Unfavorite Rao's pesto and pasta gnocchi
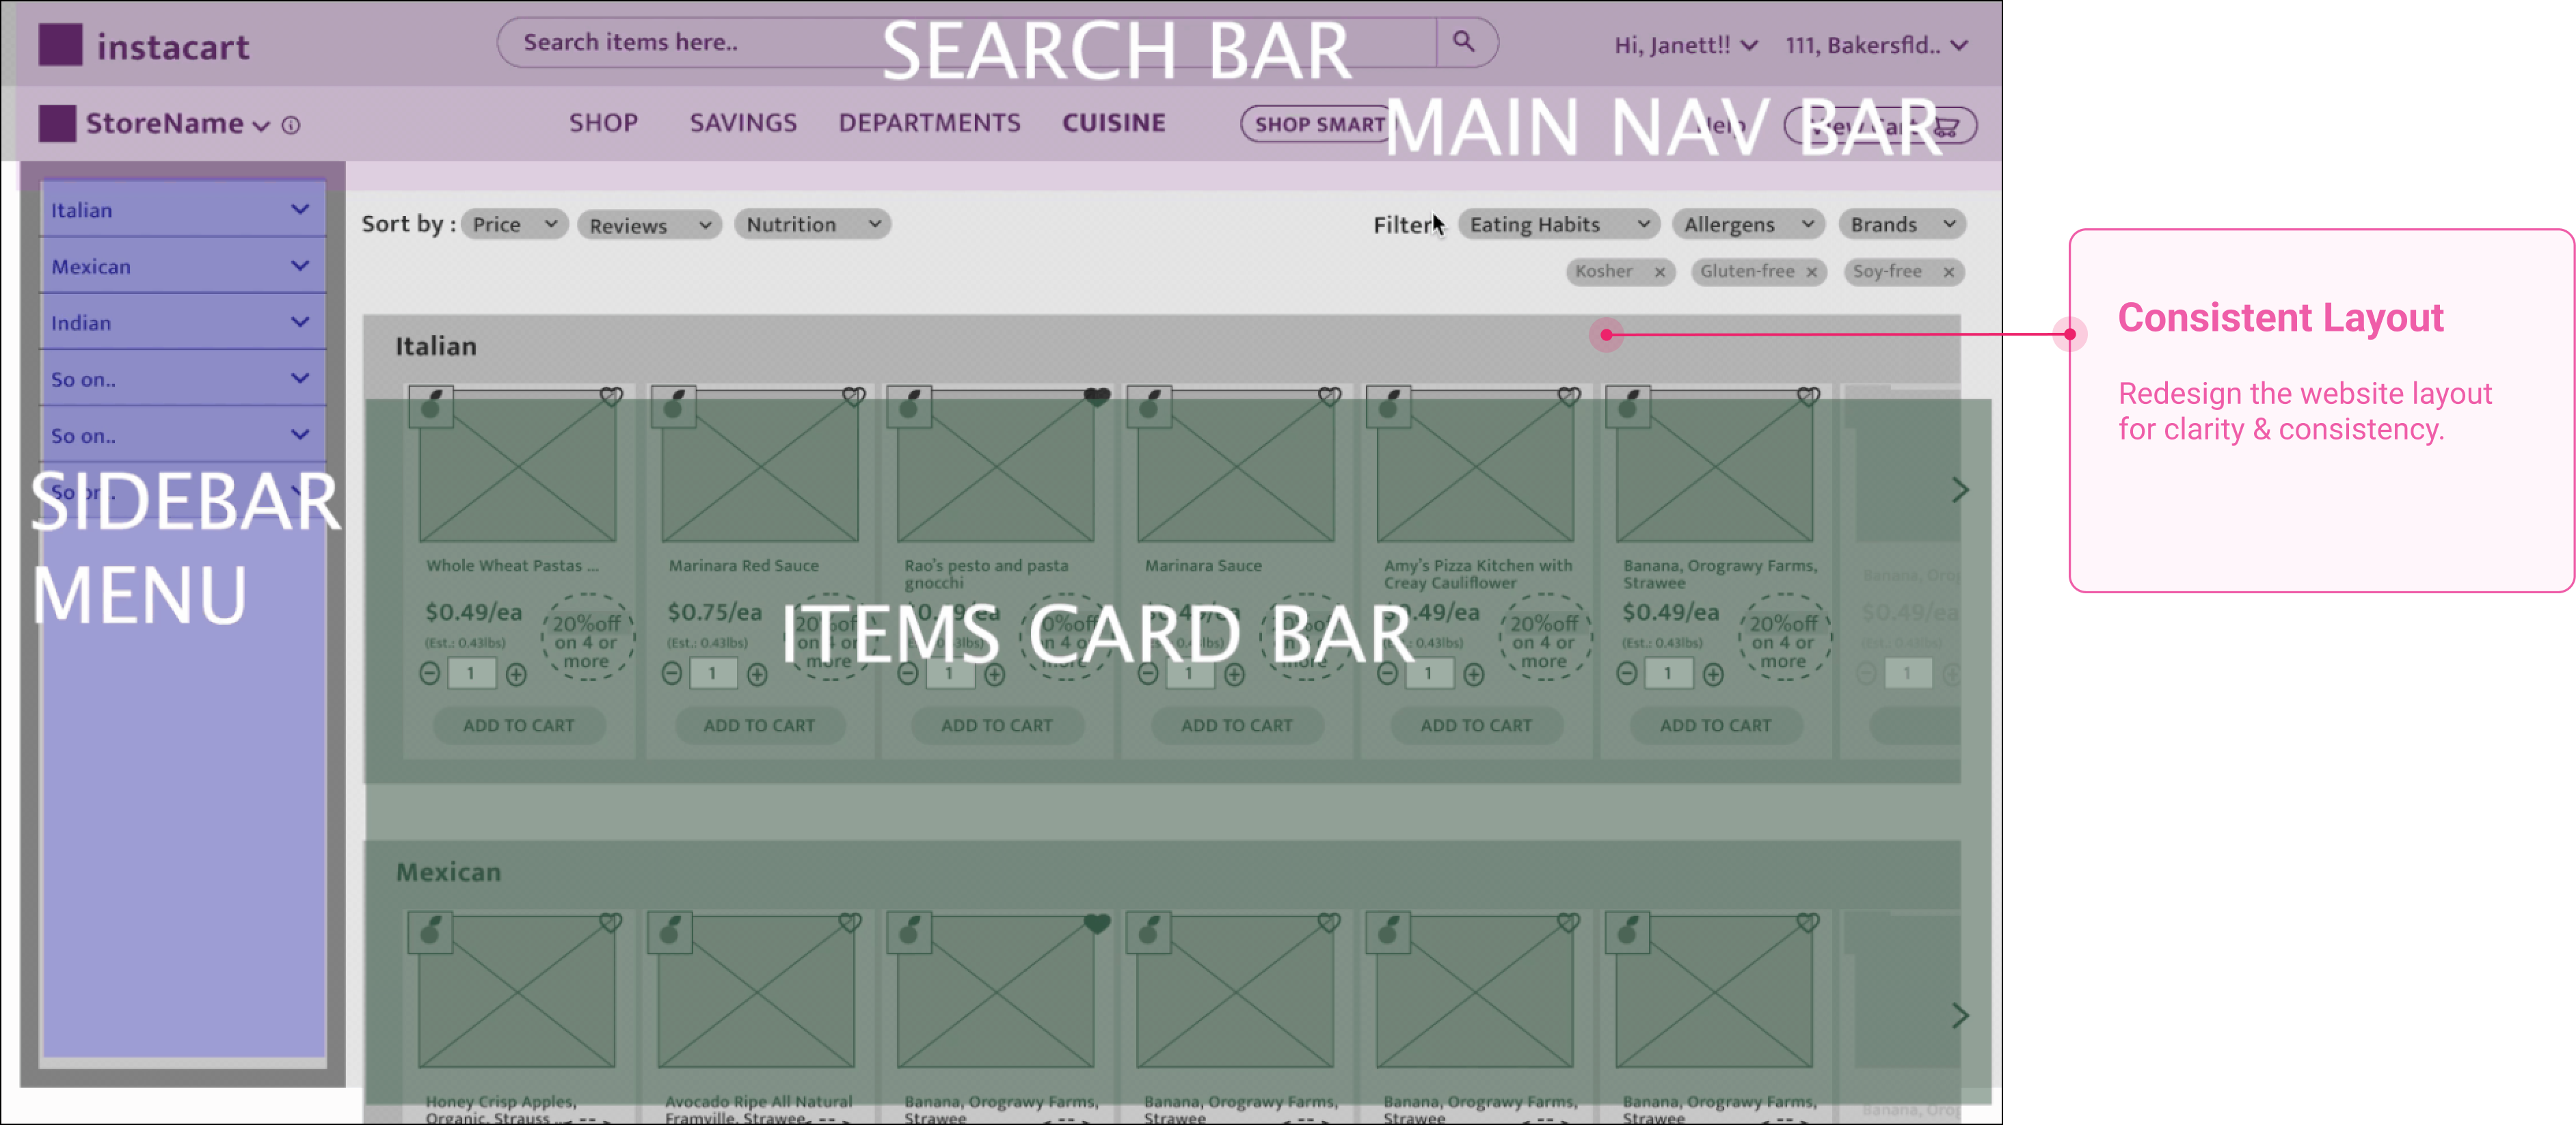2576x1125 pixels. (1097, 396)
